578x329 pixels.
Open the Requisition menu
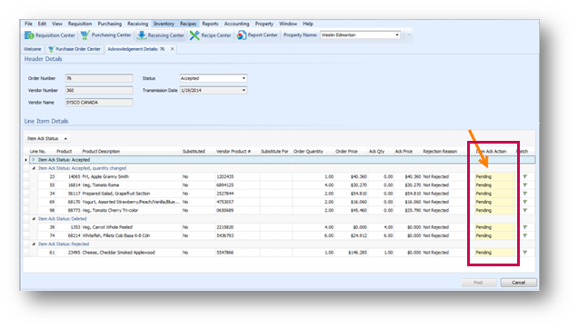[80, 24]
